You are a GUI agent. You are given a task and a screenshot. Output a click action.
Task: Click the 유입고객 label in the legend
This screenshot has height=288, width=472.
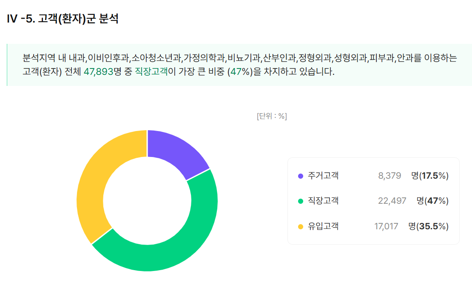tap(323, 226)
